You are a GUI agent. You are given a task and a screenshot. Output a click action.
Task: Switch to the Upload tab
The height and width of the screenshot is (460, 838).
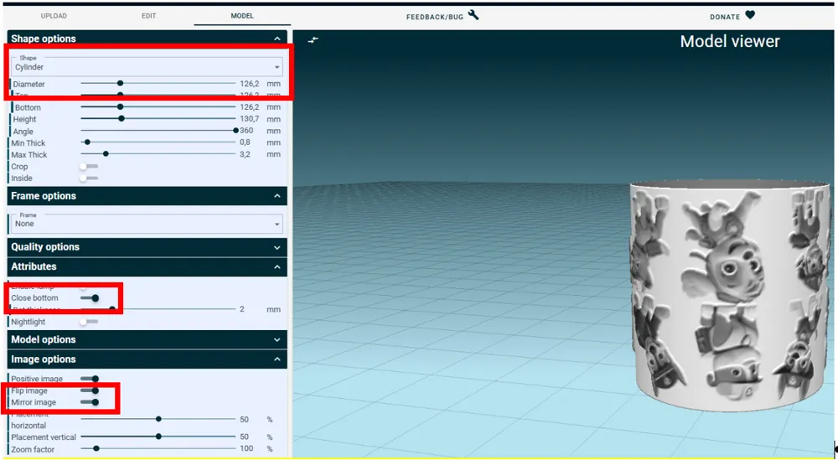click(x=54, y=16)
